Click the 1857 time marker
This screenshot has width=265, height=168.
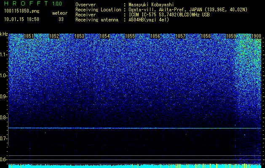pyautogui.click(x=180, y=36)
